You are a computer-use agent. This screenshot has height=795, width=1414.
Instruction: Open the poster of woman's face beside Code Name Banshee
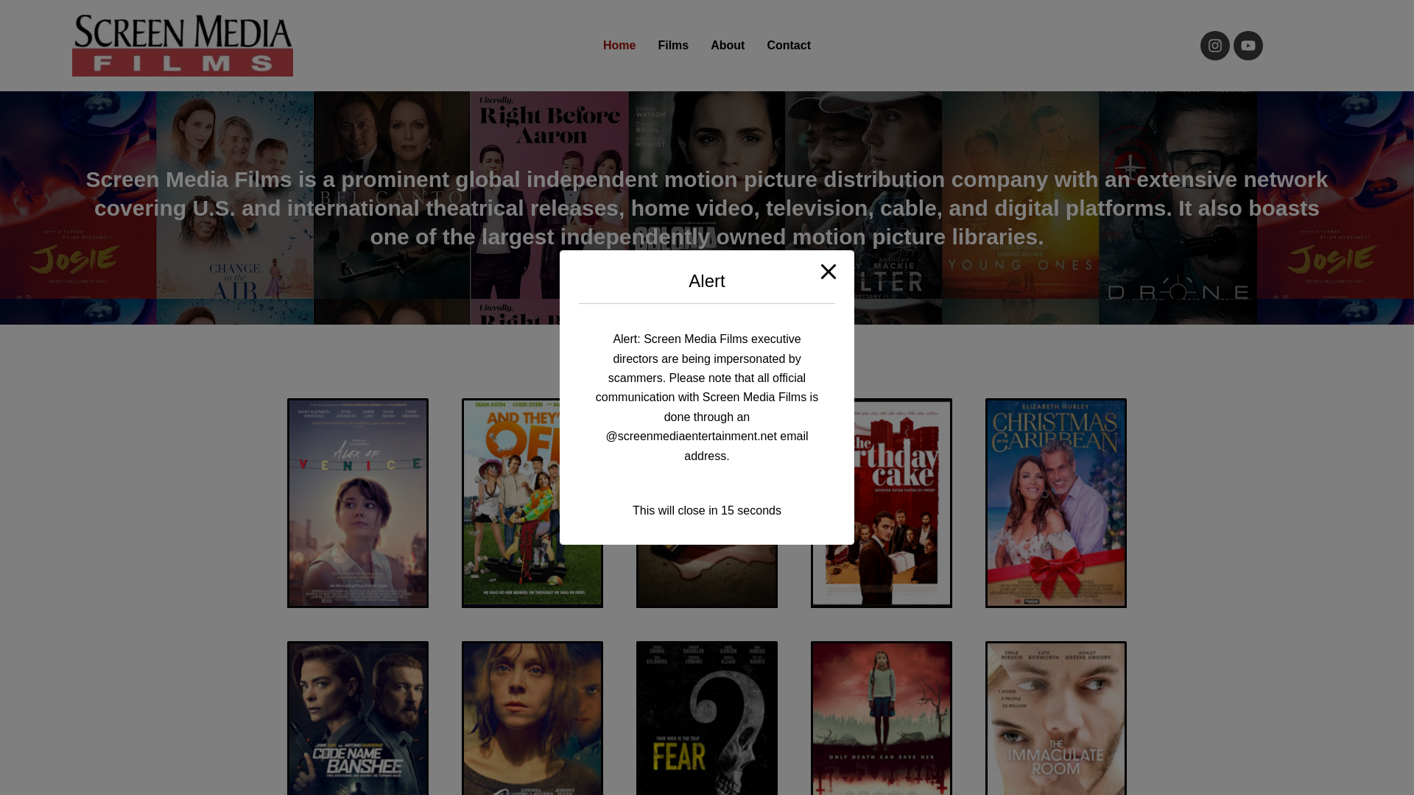point(532,718)
